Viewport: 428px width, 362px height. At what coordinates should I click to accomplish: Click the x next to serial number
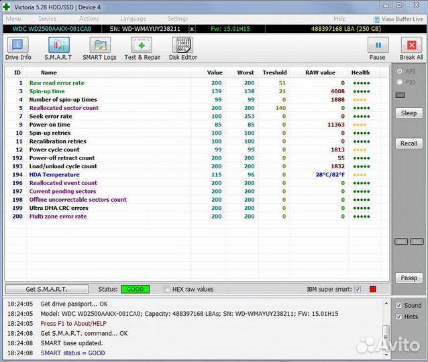pos(192,29)
